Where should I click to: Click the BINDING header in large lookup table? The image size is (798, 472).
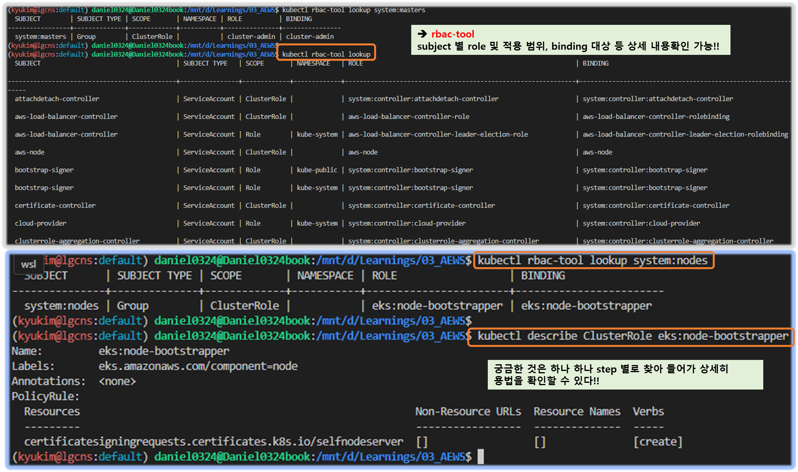click(595, 63)
